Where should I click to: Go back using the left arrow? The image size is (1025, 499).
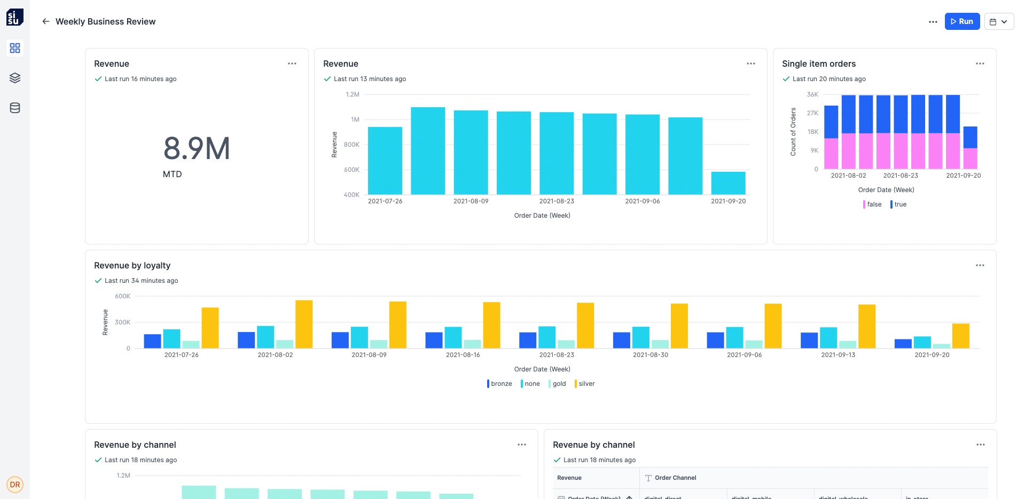pos(46,21)
